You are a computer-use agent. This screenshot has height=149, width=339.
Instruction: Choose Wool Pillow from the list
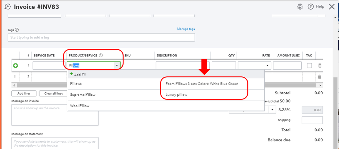pos(79,106)
